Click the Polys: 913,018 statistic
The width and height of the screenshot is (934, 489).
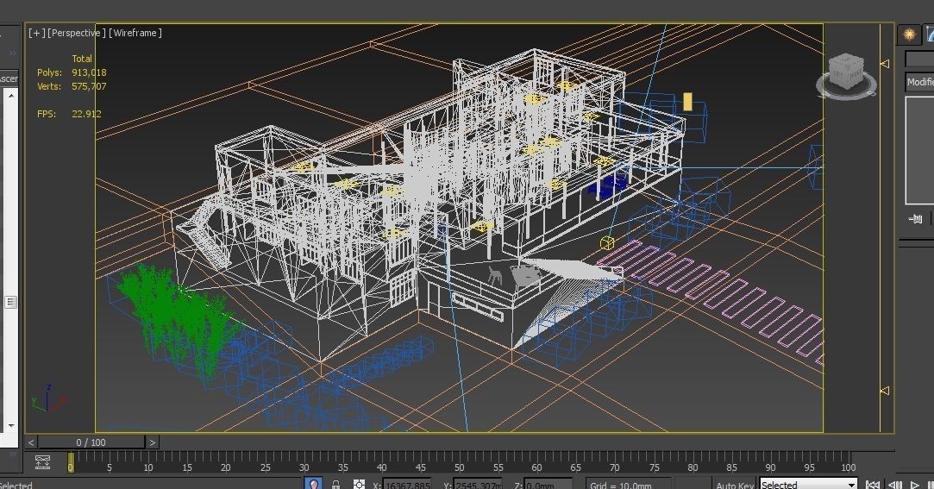(x=72, y=72)
